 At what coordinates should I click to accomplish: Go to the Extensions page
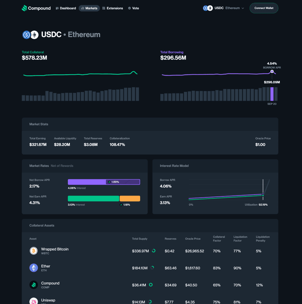[x=113, y=8]
